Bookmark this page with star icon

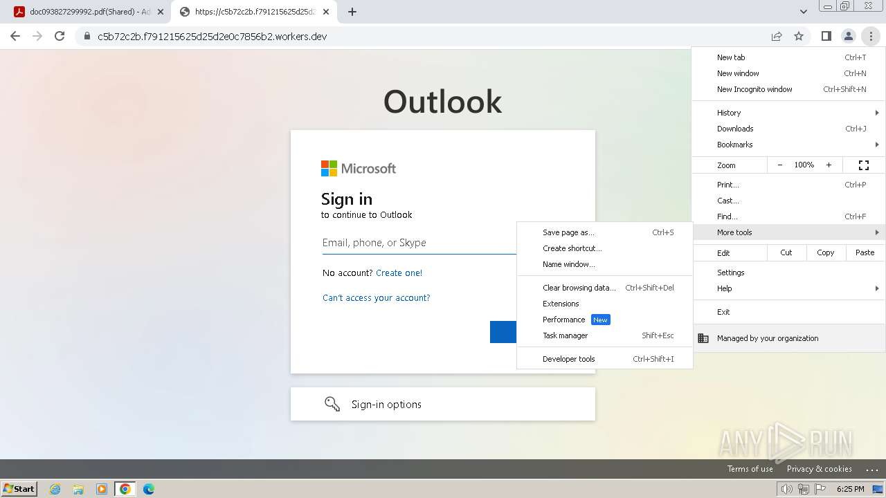[799, 36]
